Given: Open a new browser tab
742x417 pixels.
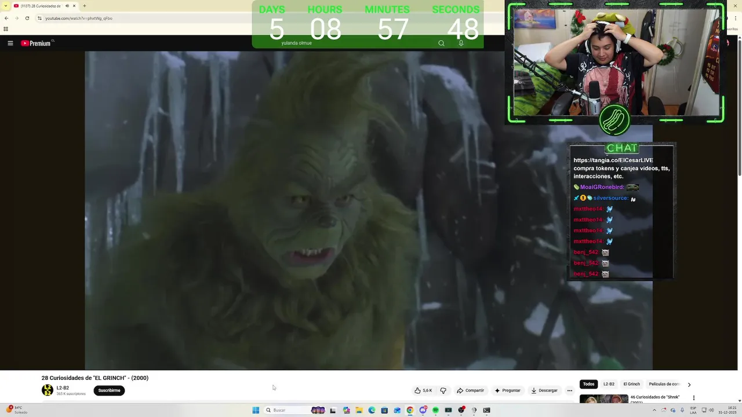Looking at the screenshot, I should pos(84,6).
